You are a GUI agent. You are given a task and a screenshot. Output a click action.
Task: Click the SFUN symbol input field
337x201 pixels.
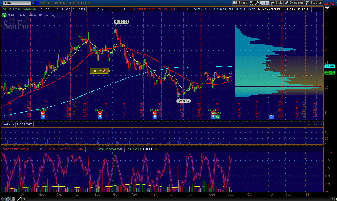[15, 3]
